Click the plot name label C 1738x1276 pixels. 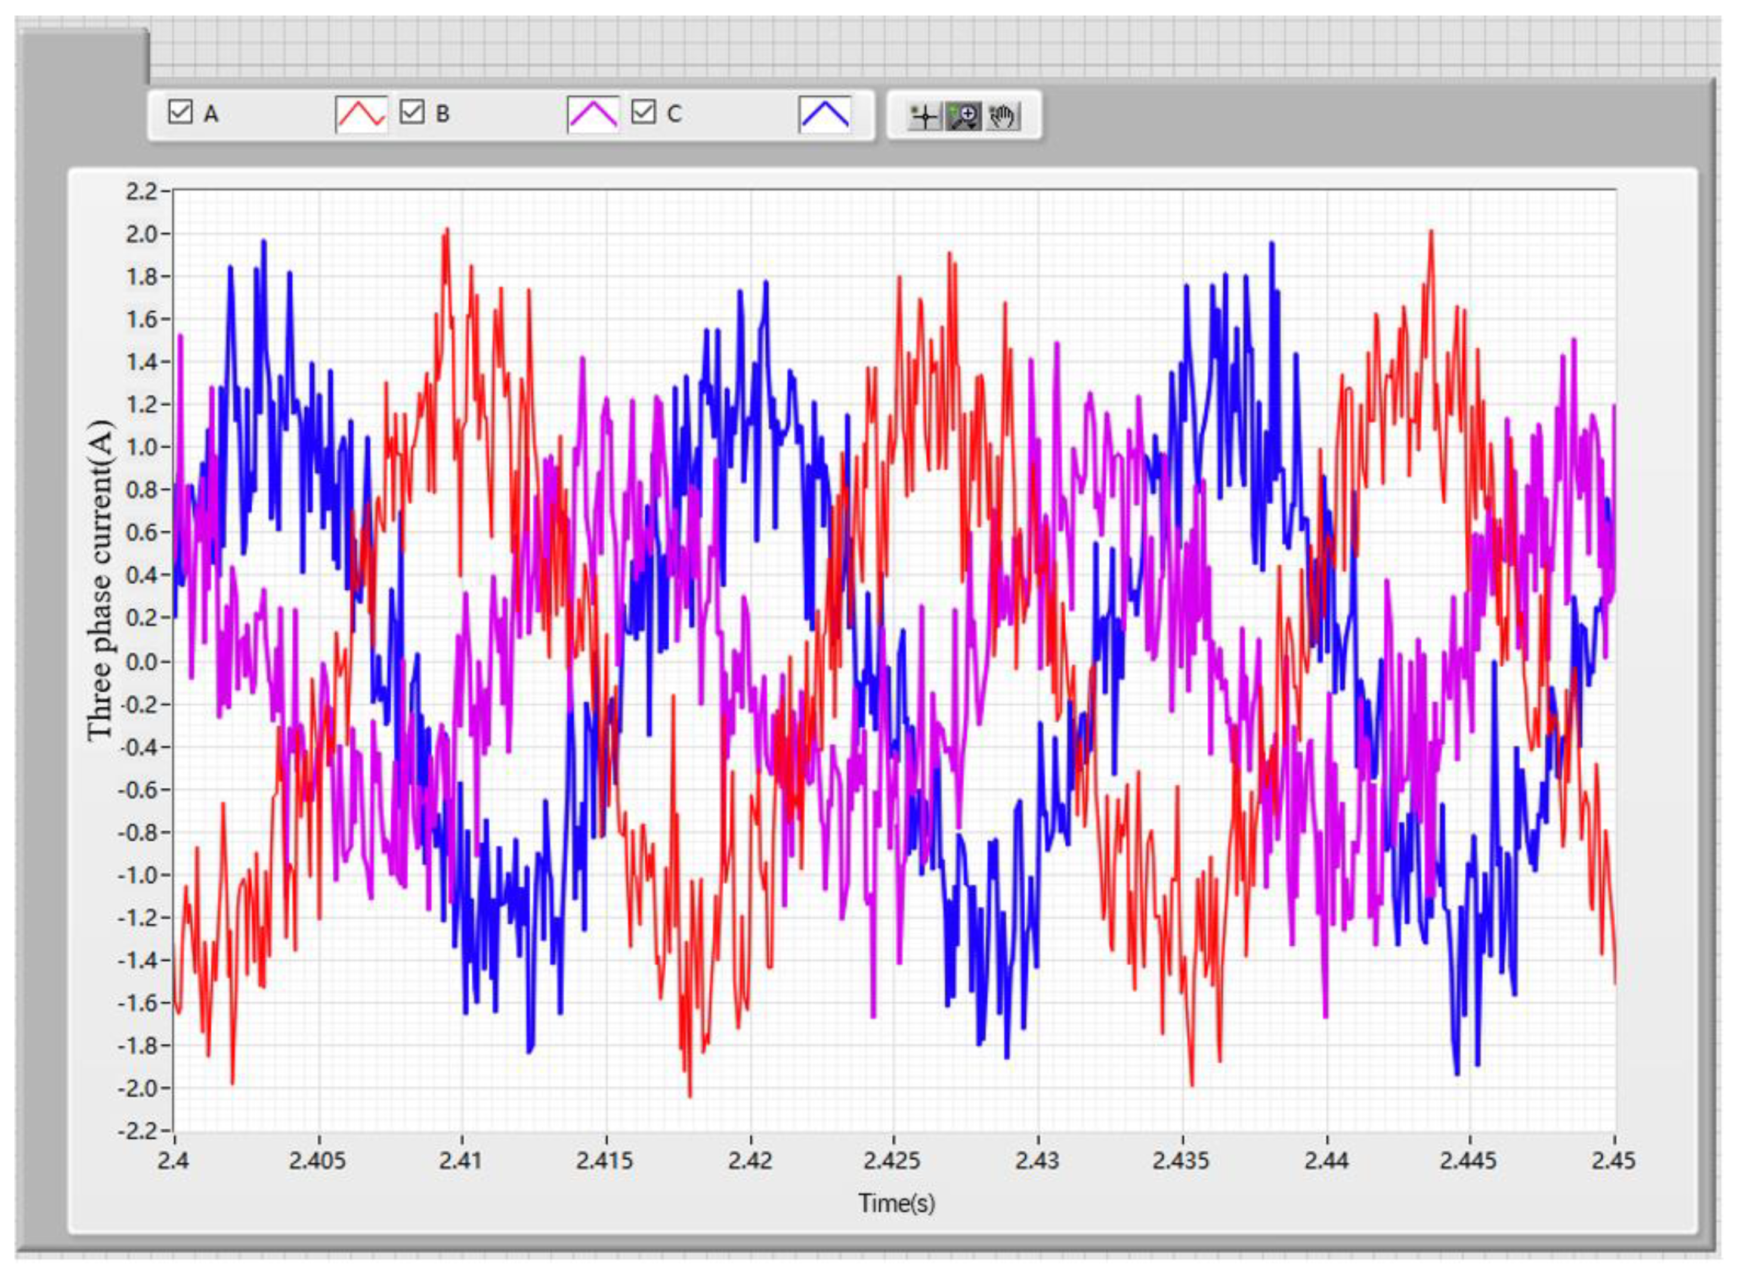click(x=675, y=114)
